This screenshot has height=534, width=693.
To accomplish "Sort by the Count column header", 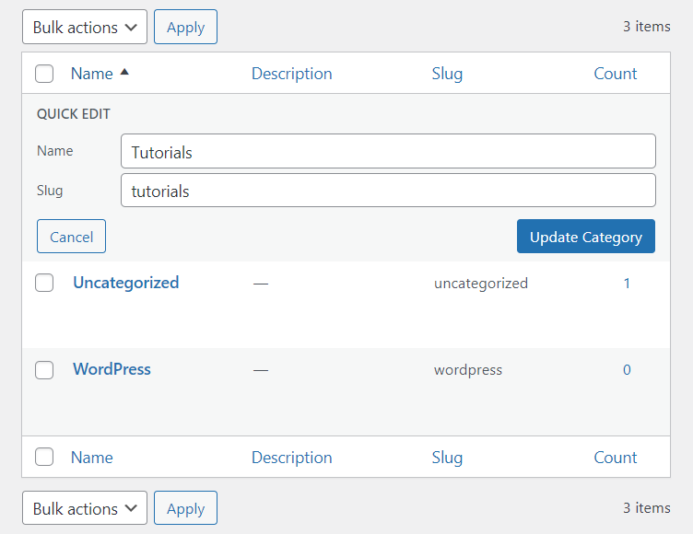I will [615, 74].
